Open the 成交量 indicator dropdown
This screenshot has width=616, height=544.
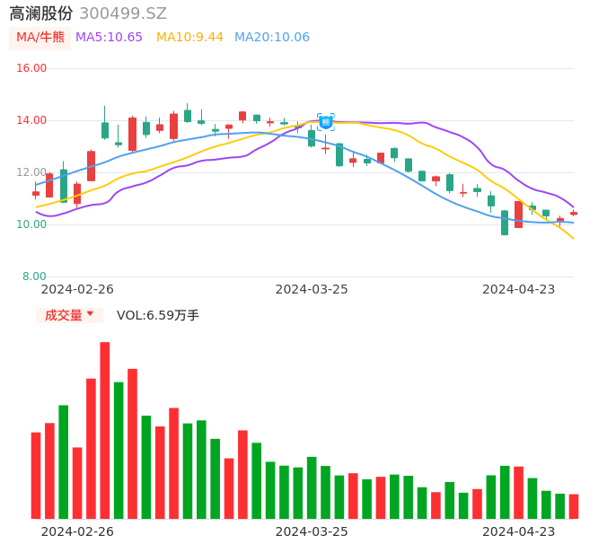[69, 315]
